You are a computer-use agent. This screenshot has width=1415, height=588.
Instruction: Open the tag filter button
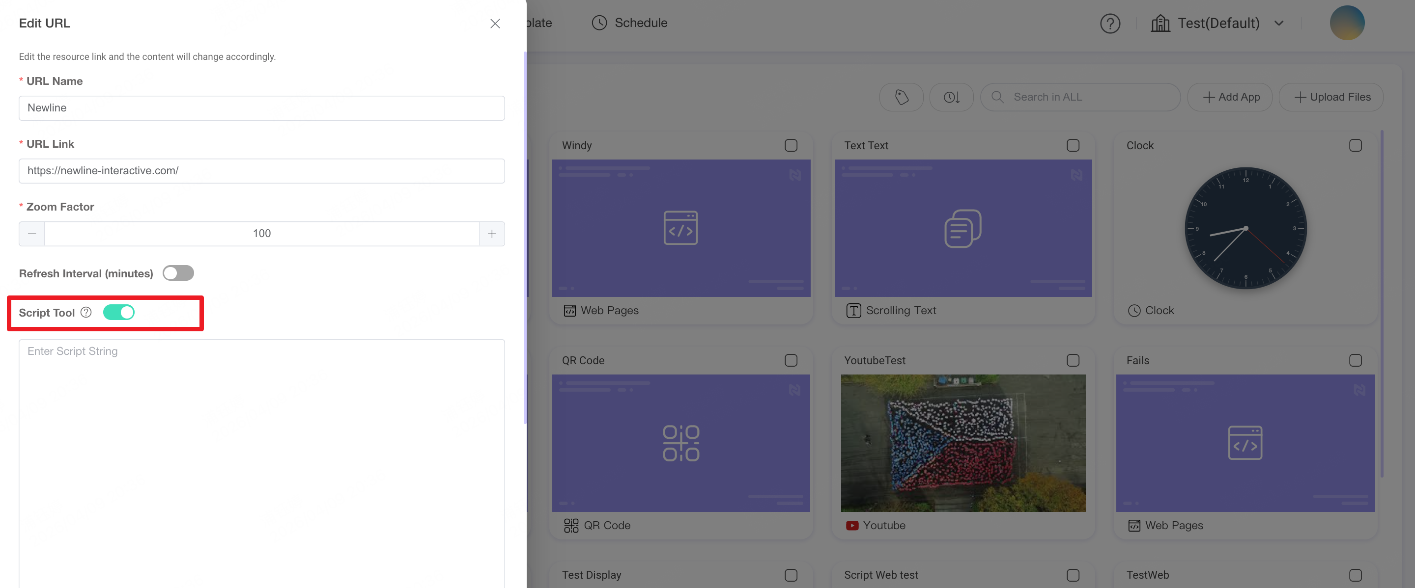click(901, 97)
